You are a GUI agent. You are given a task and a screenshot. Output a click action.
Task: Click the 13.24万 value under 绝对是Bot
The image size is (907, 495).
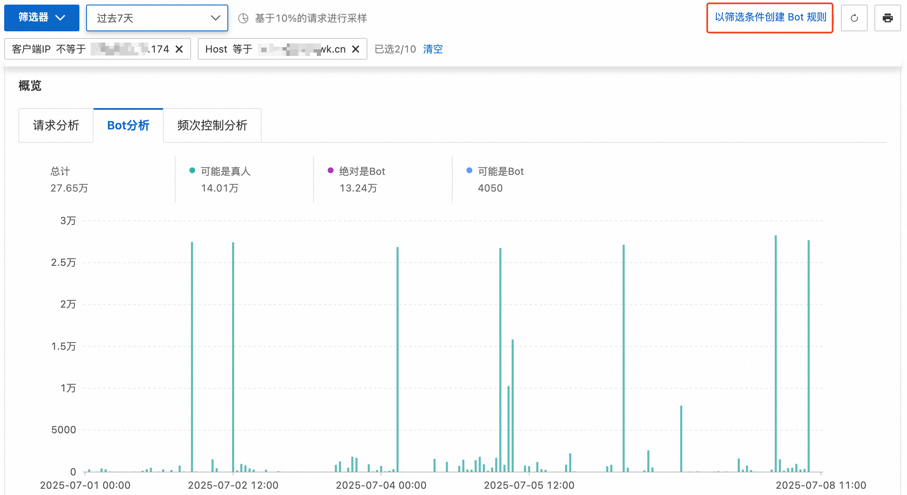358,188
